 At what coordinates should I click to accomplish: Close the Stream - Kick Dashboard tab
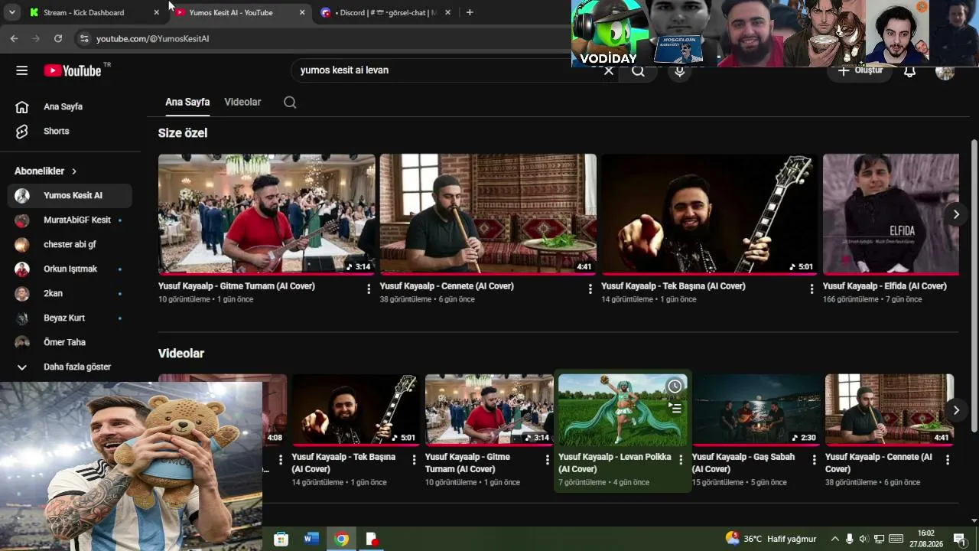(x=157, y=12)
